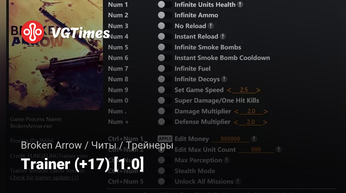This screenshot has width=346, height=193.
Task: Turn on Super Damage/One Hit Kills
Action: 165,101
